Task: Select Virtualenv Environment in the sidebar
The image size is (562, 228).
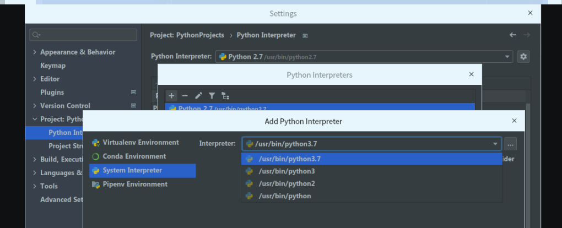Action: [140, 143]
